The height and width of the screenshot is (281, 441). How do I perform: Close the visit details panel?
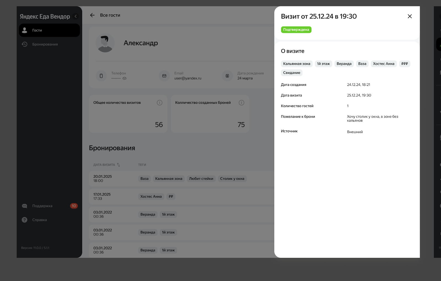click(x=410, y=16)
